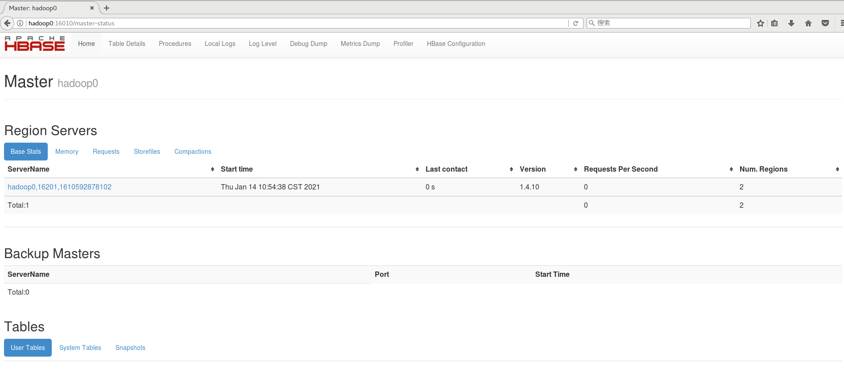
Task: Sort by Requests Per Second arrows
Action: 731,169
